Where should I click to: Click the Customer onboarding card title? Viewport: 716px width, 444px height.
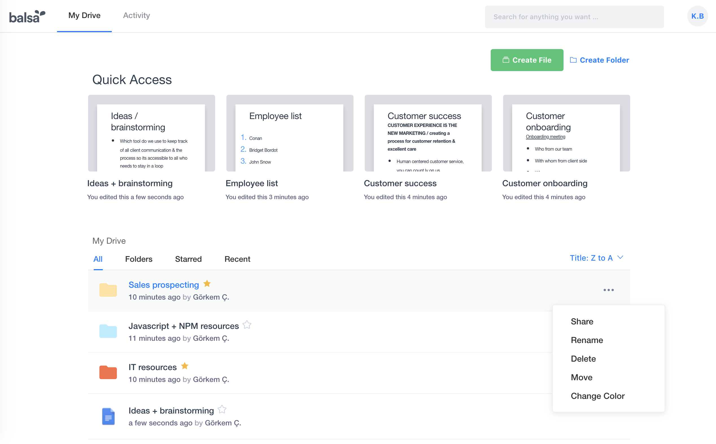pos(545,183)
